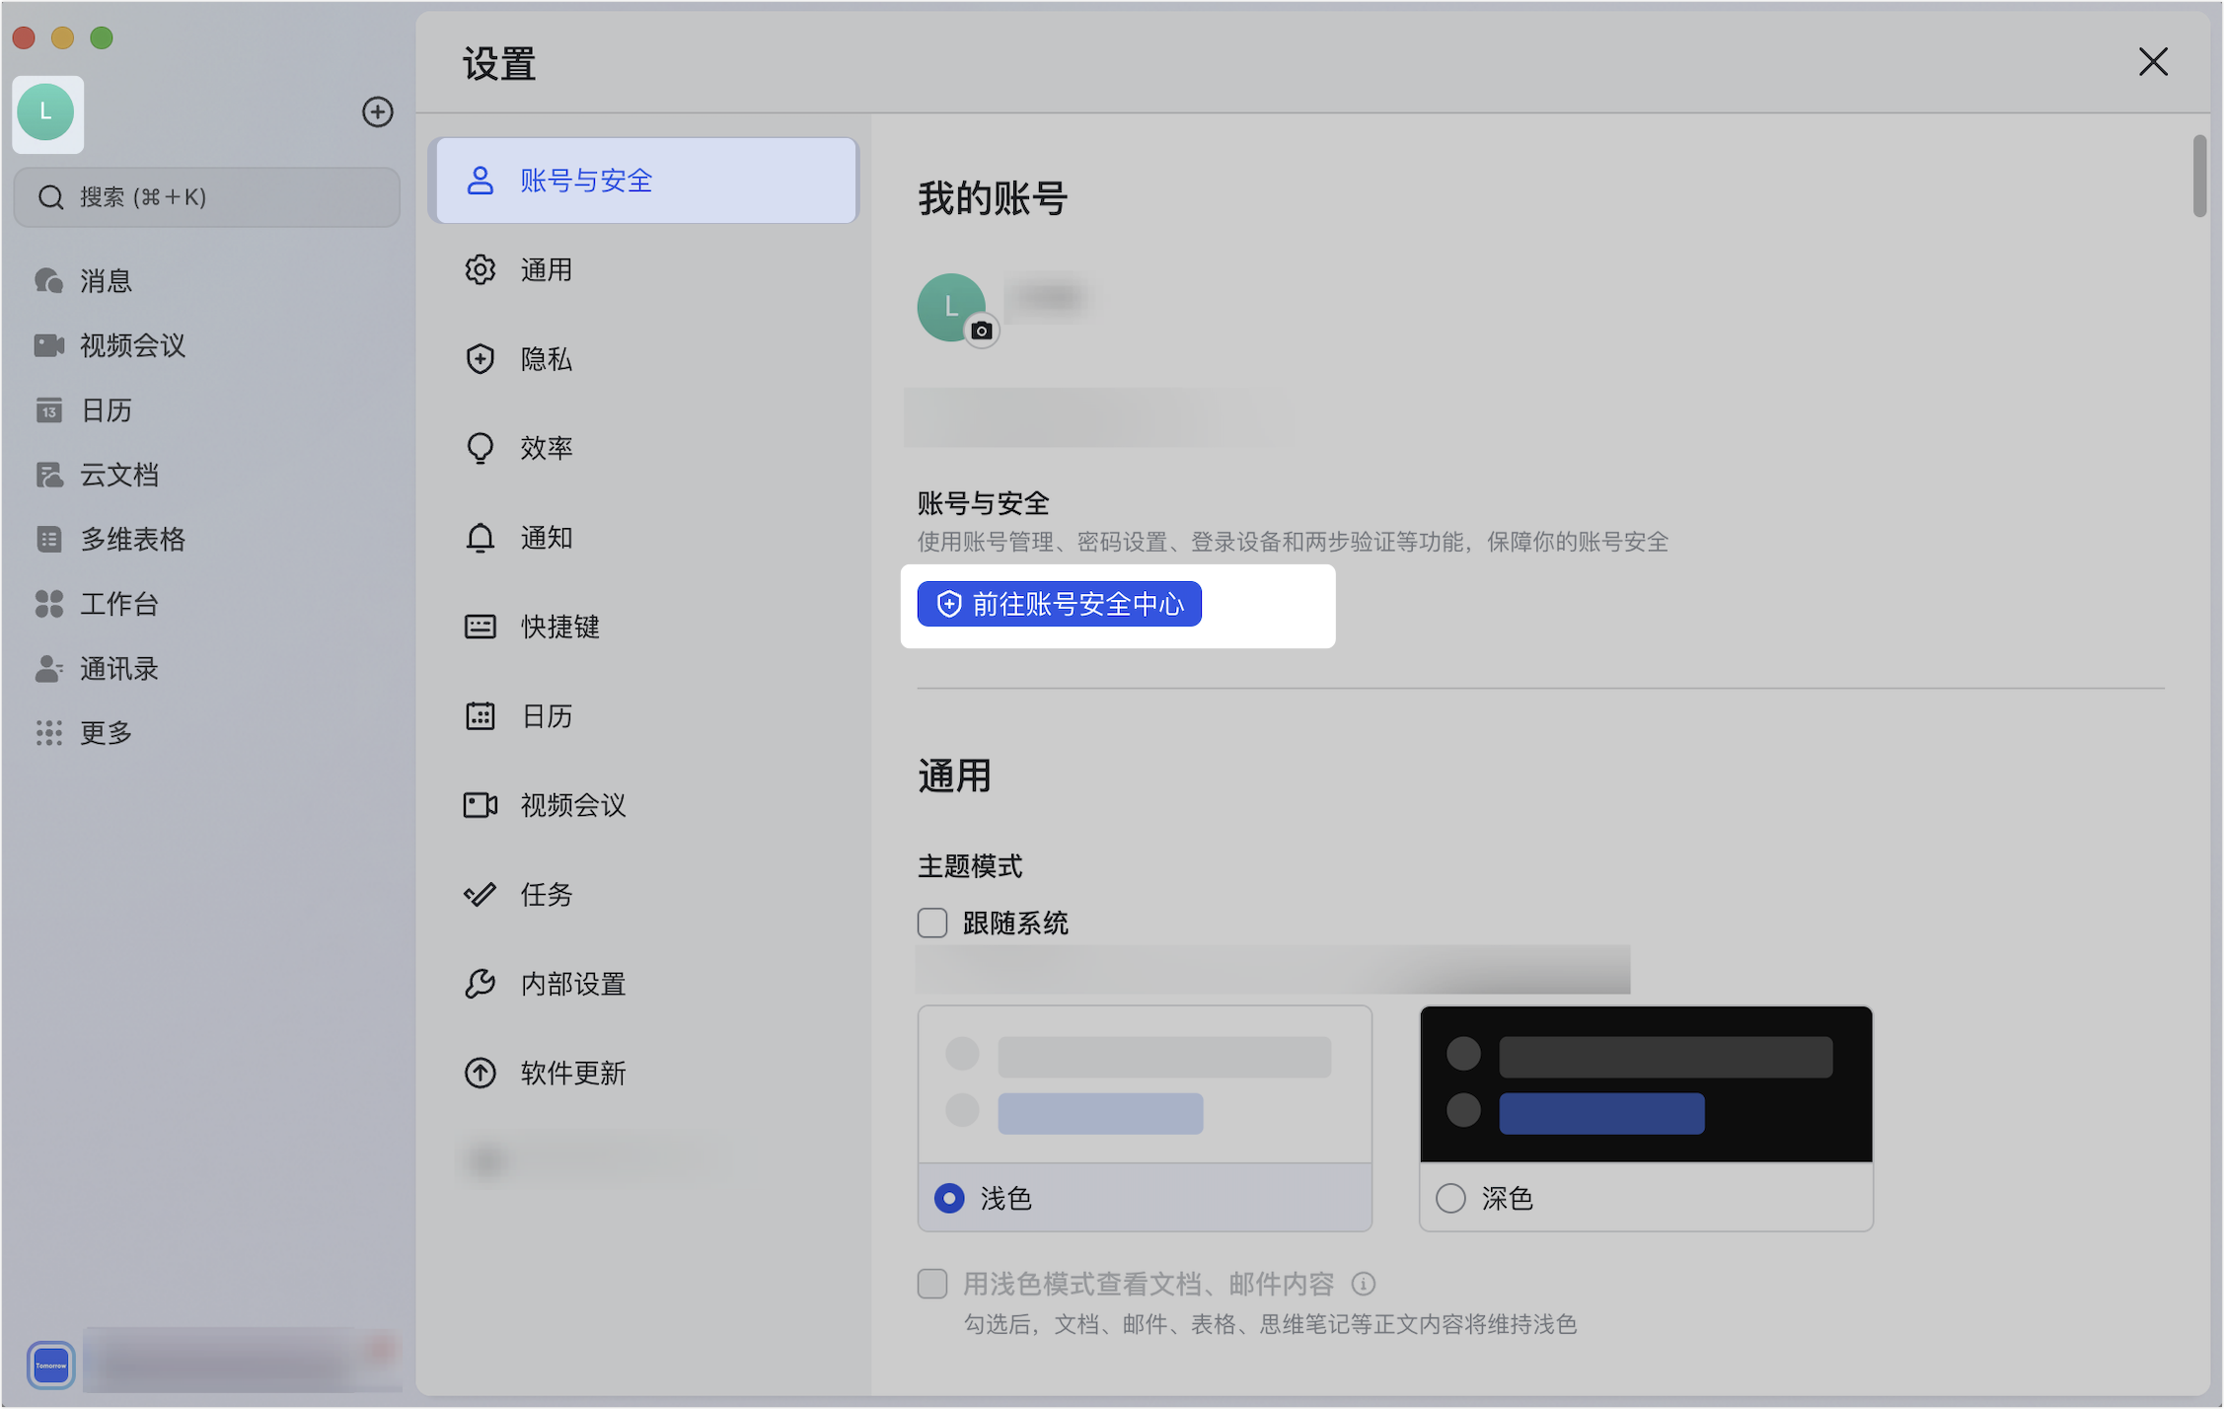Image resolution: width=2224 pixels, height=1409 pixels.
Task: Check 用浅色模式查看文档、邮件内容
Action: click(931, 1284)
